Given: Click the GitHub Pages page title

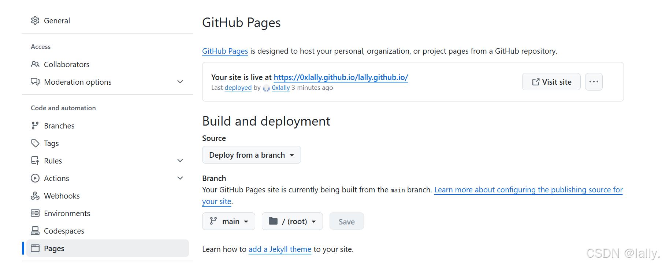Looking at the screenshot, I should (241, 23).
